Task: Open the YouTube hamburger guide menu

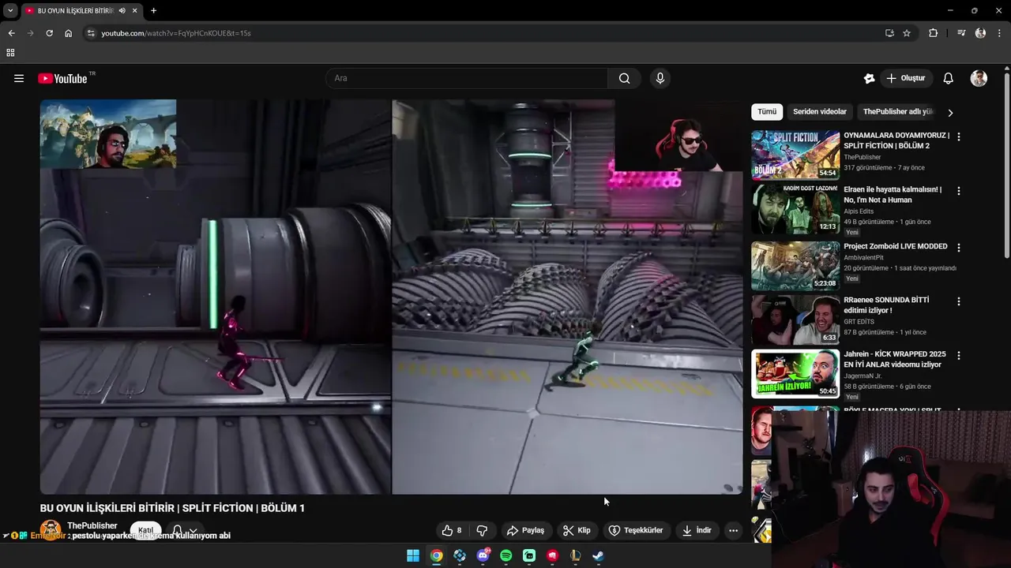Action: click(x=19, y=78)
